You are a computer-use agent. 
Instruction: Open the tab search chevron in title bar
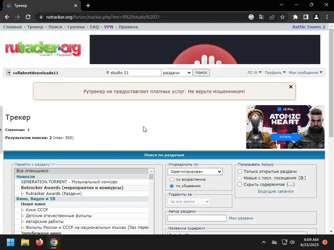pyautogui.click(x=281, y=5)
